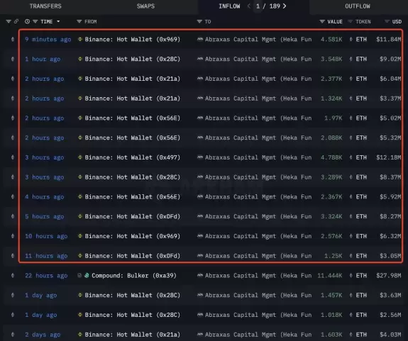This screenshot has width=408, height=341.
Task: Click the Compound logo icon
Action: (x=87, y=275)
